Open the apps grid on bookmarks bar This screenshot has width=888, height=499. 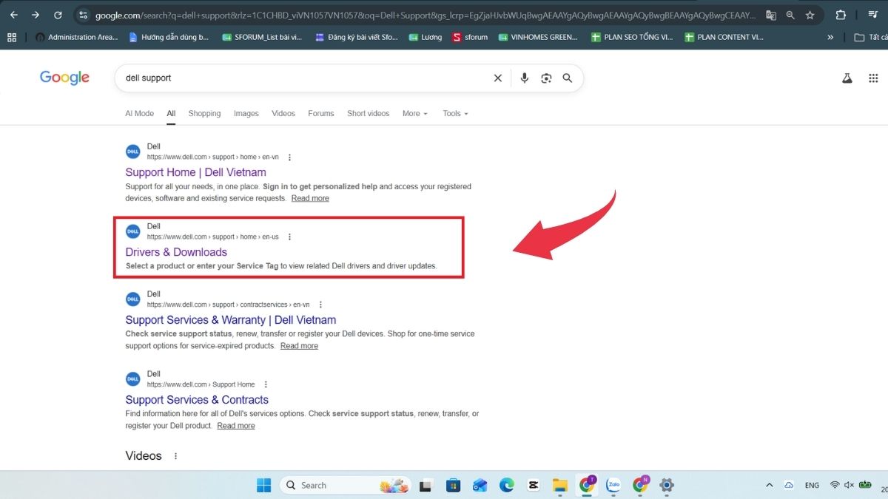tap(11, 37)
